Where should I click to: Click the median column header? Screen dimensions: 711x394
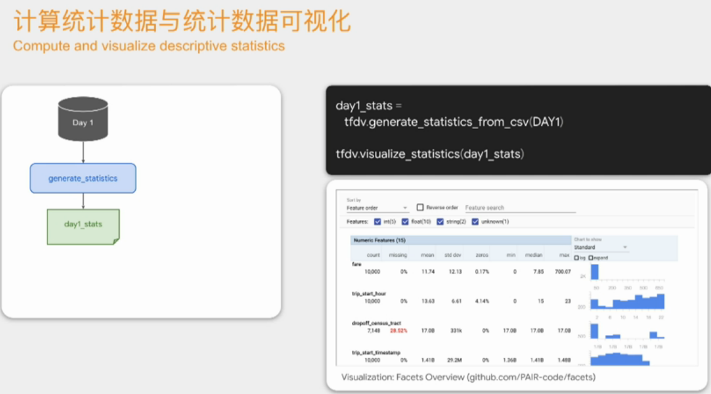534,255
